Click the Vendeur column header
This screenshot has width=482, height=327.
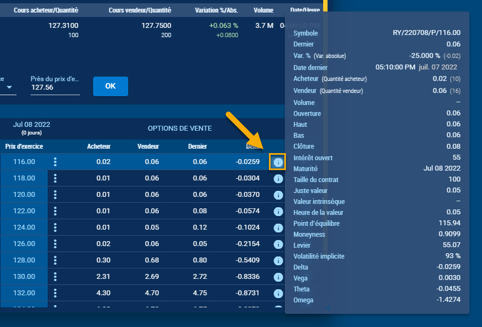pyautogui.click(x=148, y=147)
